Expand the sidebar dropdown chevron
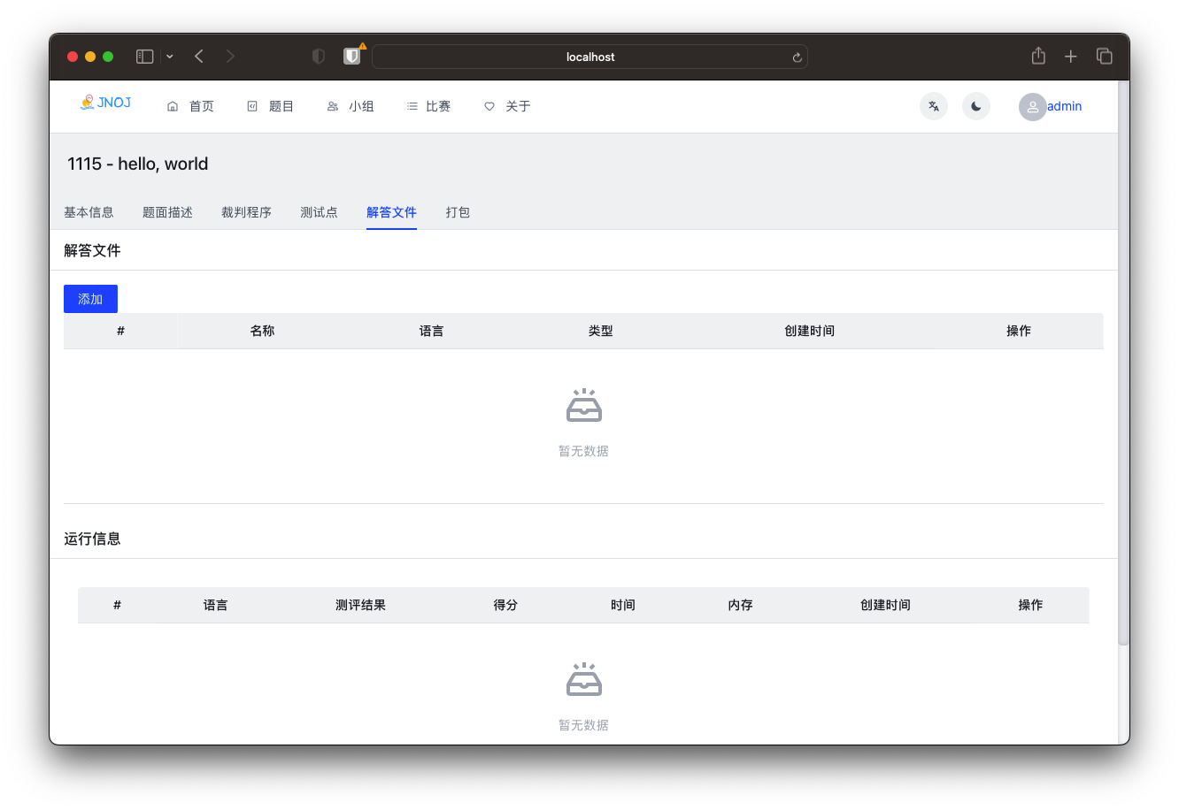The width and height of the screenshot is (1179, 810). click(x=169, y=57)
